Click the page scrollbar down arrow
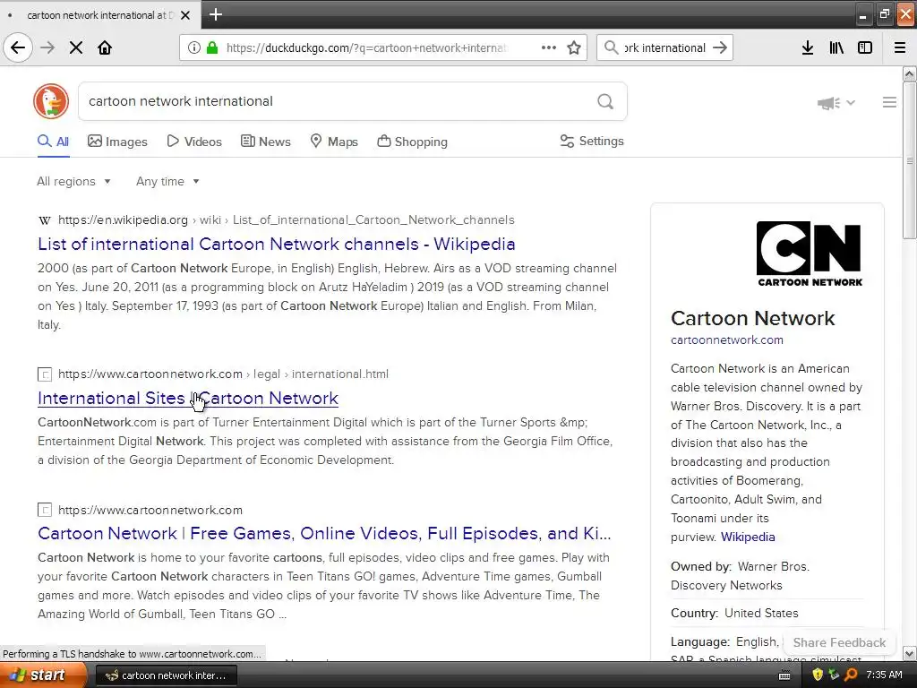 pyautogui.click(x=909, y=654)
